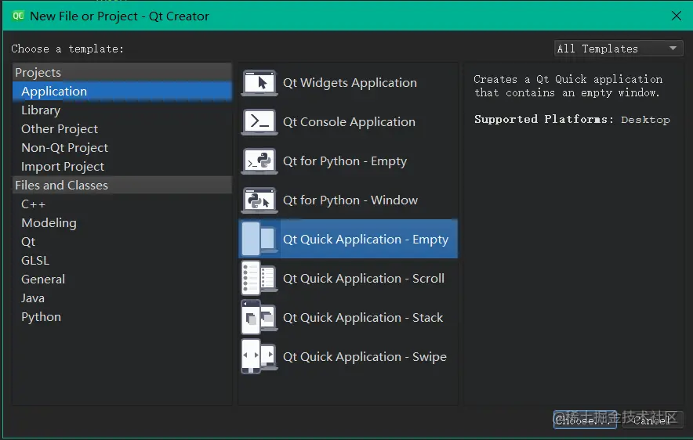
Task: Select the Java files category
Action: (122, 298)
